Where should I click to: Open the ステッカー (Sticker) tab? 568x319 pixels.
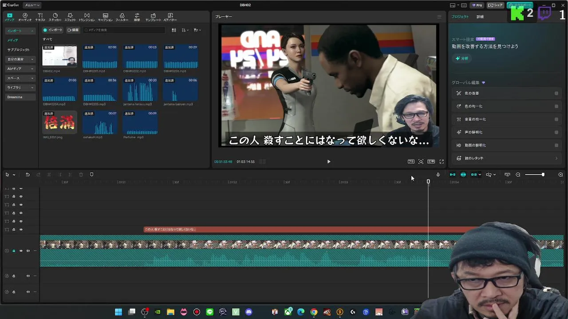(55, 17)
